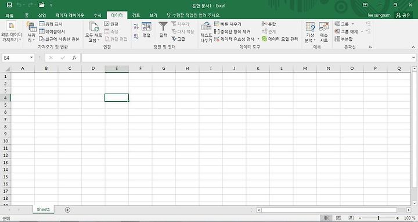Open Ribbon Display Options icon
This screenshot has height=222, width=418.
click(x=365, y=5)
